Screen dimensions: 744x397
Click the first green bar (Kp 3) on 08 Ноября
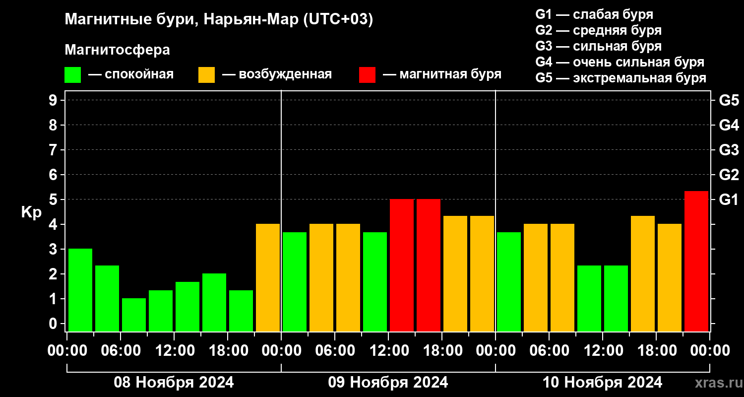(80, 290)
